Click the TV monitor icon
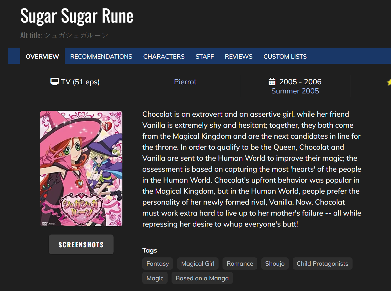Screen dimensions: 391x291 pyautogui.click(x=55, y=82)
